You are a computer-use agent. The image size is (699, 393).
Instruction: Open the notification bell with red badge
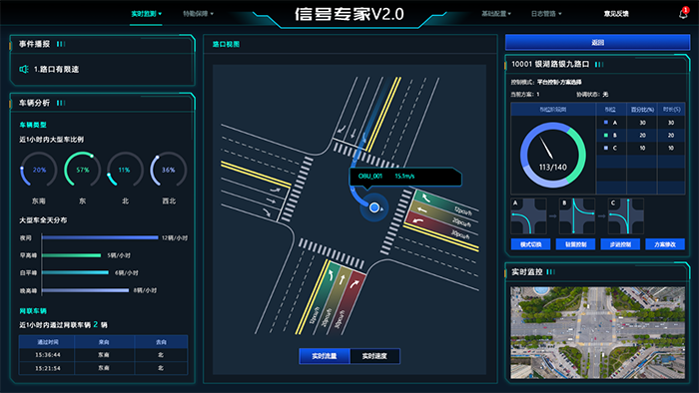(x=683, y=13)
